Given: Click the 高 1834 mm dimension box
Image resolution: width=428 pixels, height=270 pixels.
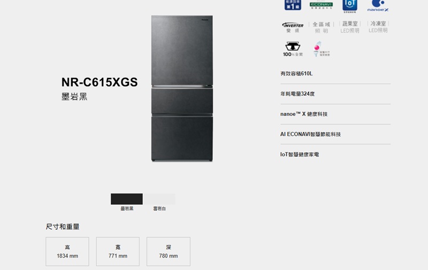Looking at the screenshot, I should tap(67, 251).
